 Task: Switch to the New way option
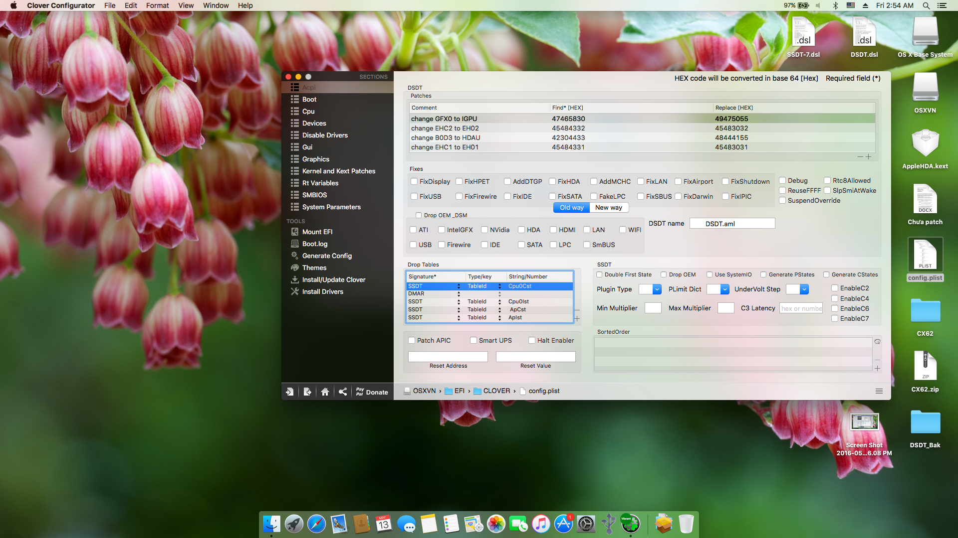608,208
